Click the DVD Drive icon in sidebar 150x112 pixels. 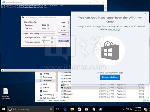pyautogui.click(x=41, y=98)
